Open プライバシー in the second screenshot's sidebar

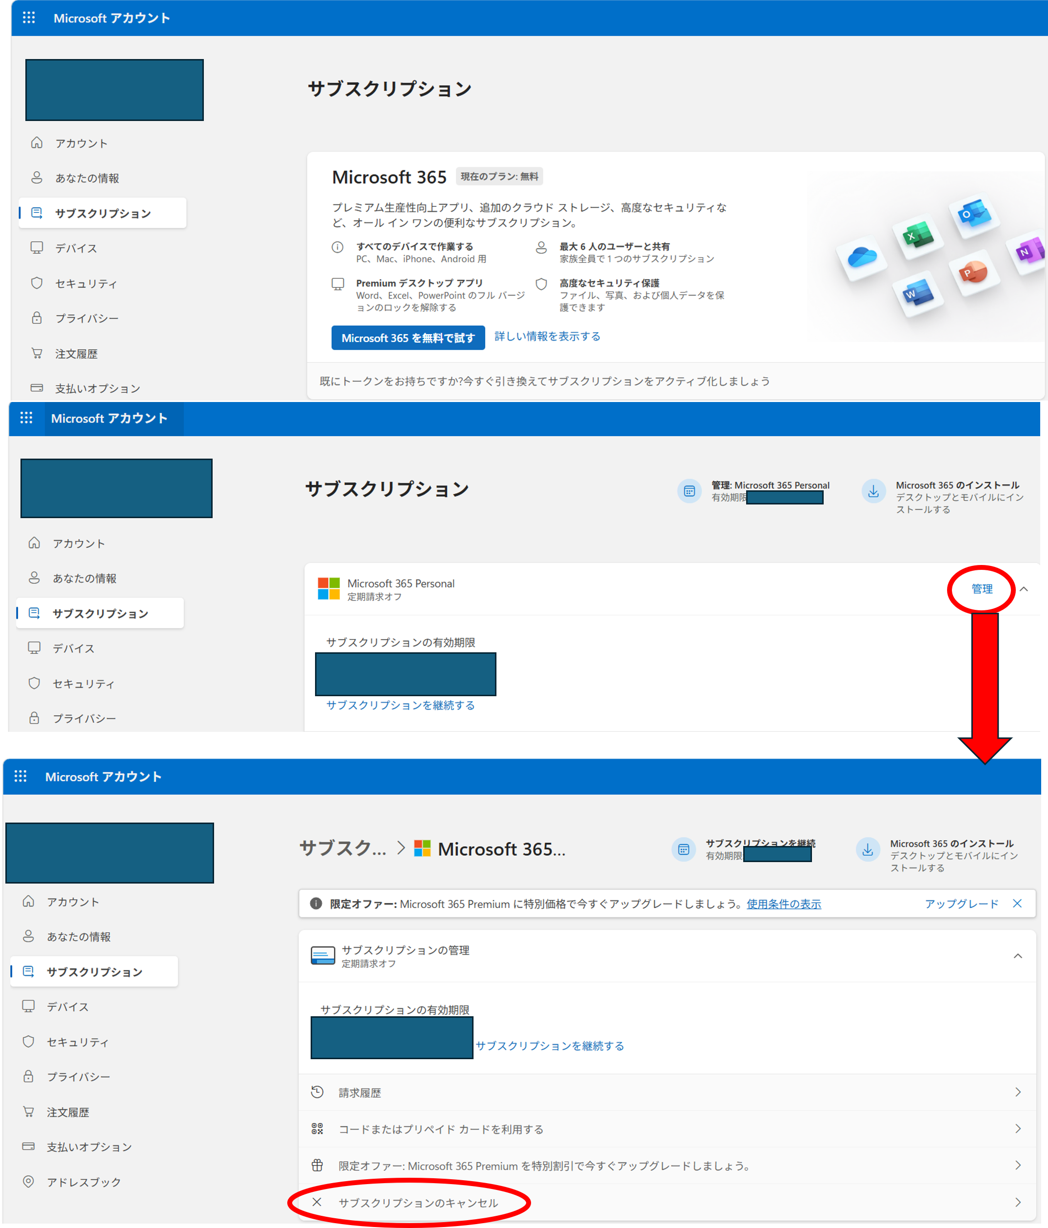[84, 718]
